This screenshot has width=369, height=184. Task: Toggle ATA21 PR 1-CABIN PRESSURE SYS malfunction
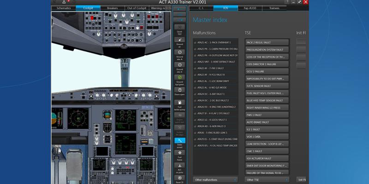pos(215,49)
